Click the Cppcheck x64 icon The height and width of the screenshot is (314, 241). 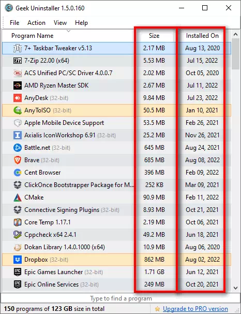coord(18,235)
